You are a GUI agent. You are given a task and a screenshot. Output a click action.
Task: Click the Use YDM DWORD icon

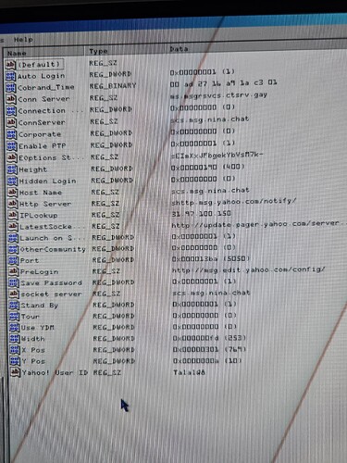click(x=15, y=328)
